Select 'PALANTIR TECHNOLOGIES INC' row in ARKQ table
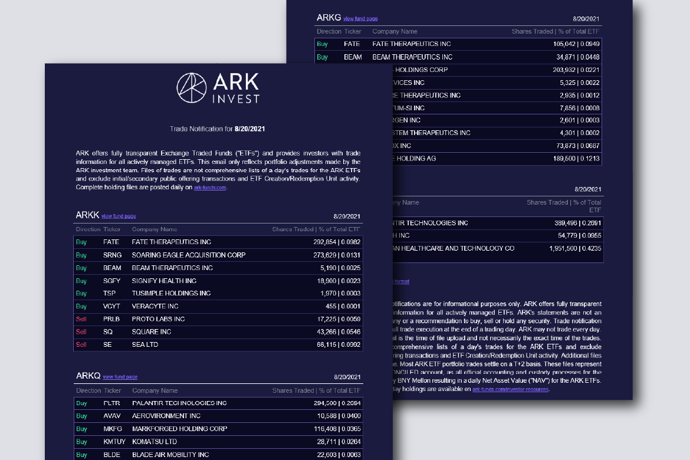 point(218,403)
